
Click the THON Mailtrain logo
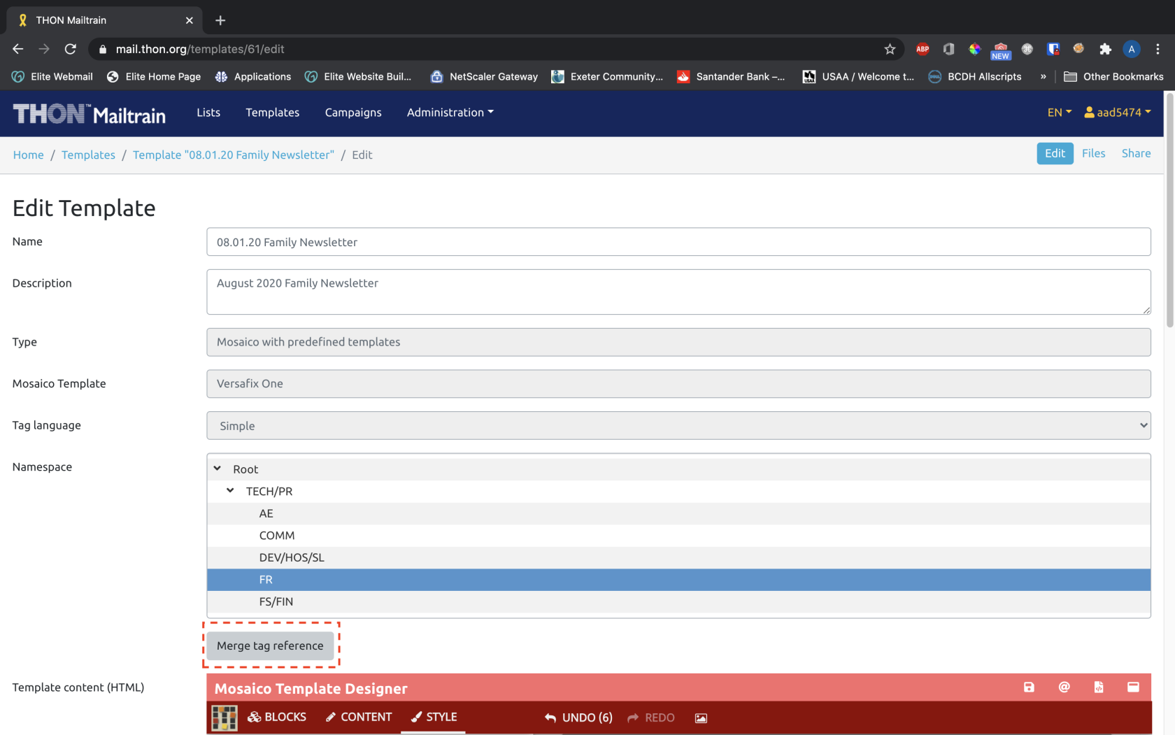tap(89, 113)
